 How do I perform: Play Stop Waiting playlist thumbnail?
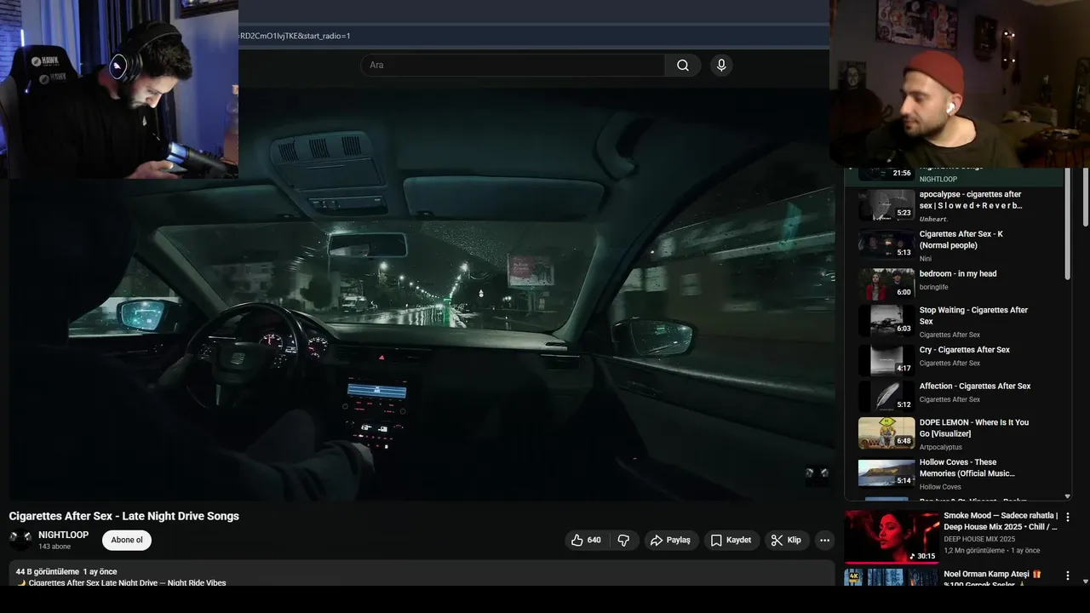[886, 321]
